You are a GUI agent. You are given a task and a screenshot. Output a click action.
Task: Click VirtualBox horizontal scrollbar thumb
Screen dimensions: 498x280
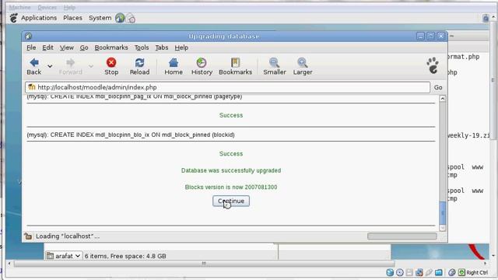(x=204, y=264)
